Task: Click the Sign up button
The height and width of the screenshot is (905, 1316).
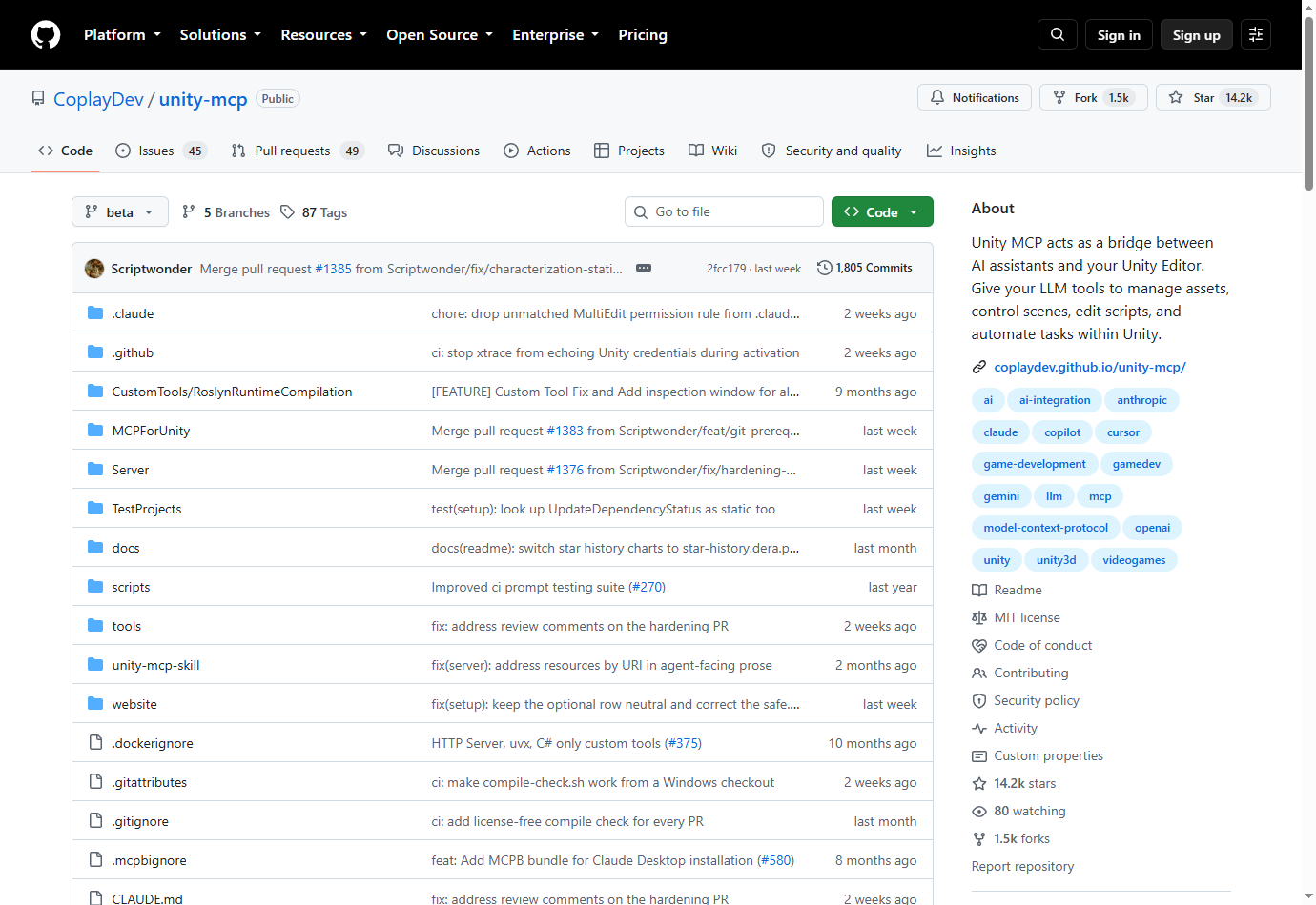Action: point(1197,34)
